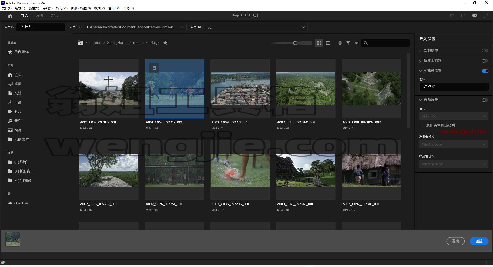The image size is (493, 267).
Task: Switch to the 编辑 tab
Action: tap(39, 16)
